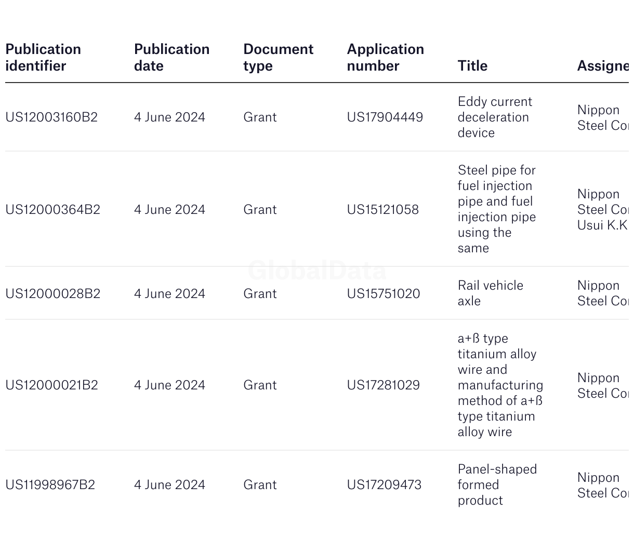634x540 pixels.
Task: Click application number US17209473
Action: point(385,485)
